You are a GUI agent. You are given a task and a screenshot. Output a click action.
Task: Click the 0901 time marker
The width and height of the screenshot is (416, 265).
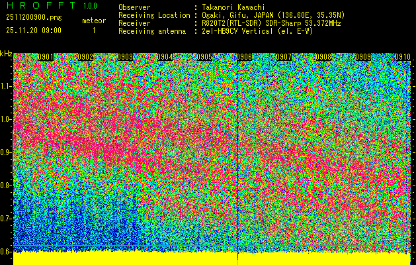46,57
